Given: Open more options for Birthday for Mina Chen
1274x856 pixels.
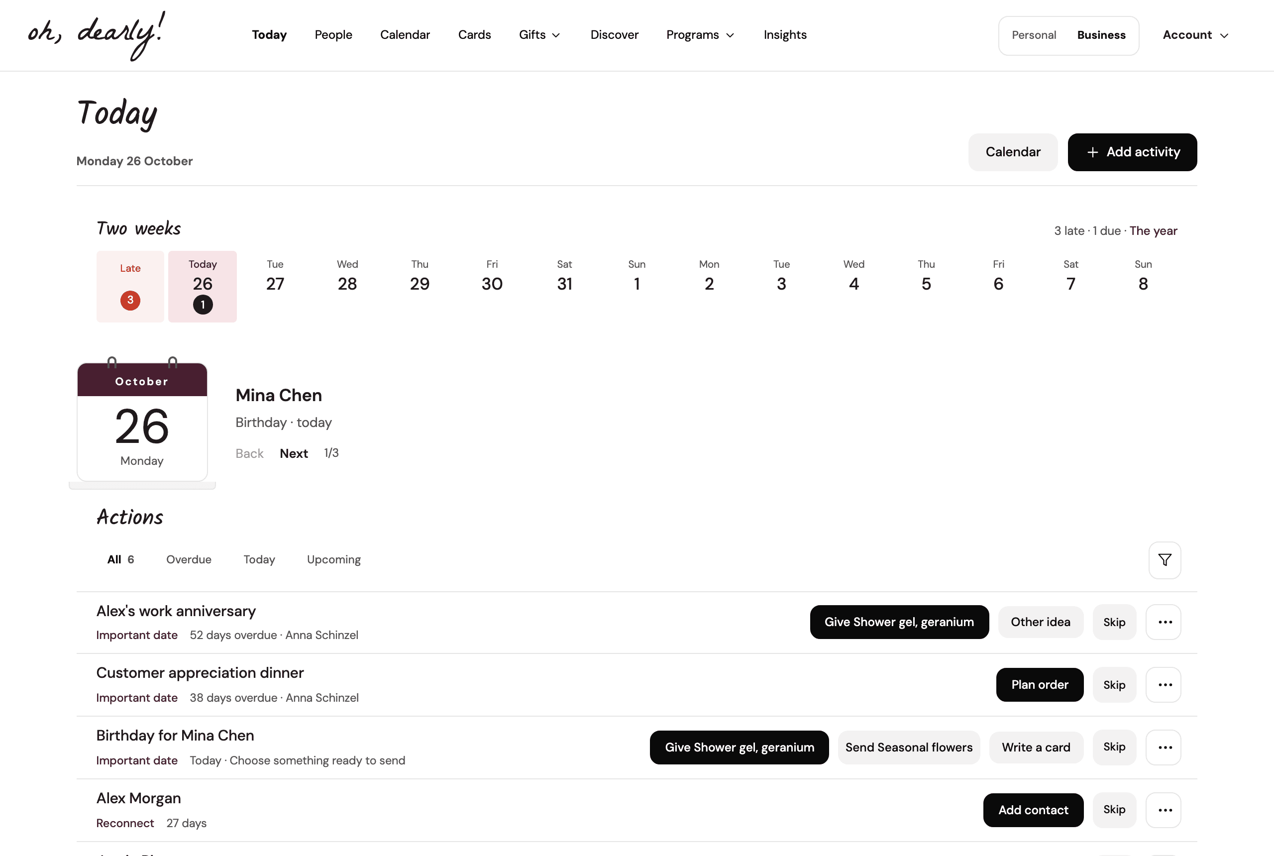Looking at the screenshot, I should click(1163, 748).
